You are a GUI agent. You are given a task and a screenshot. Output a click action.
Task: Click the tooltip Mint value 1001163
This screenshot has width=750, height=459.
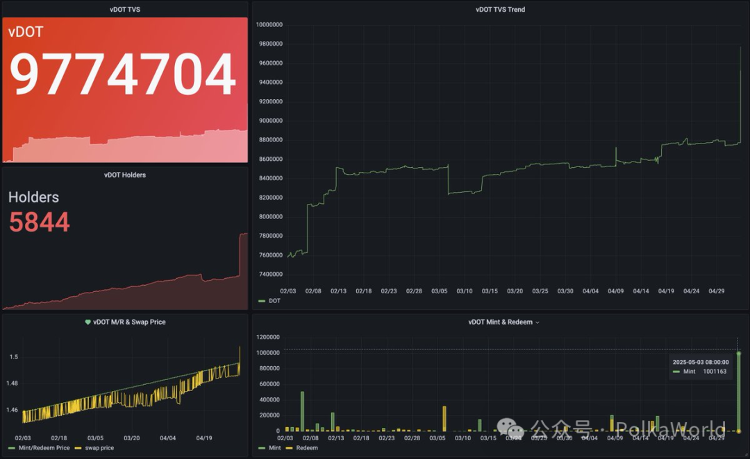[715, 372]
